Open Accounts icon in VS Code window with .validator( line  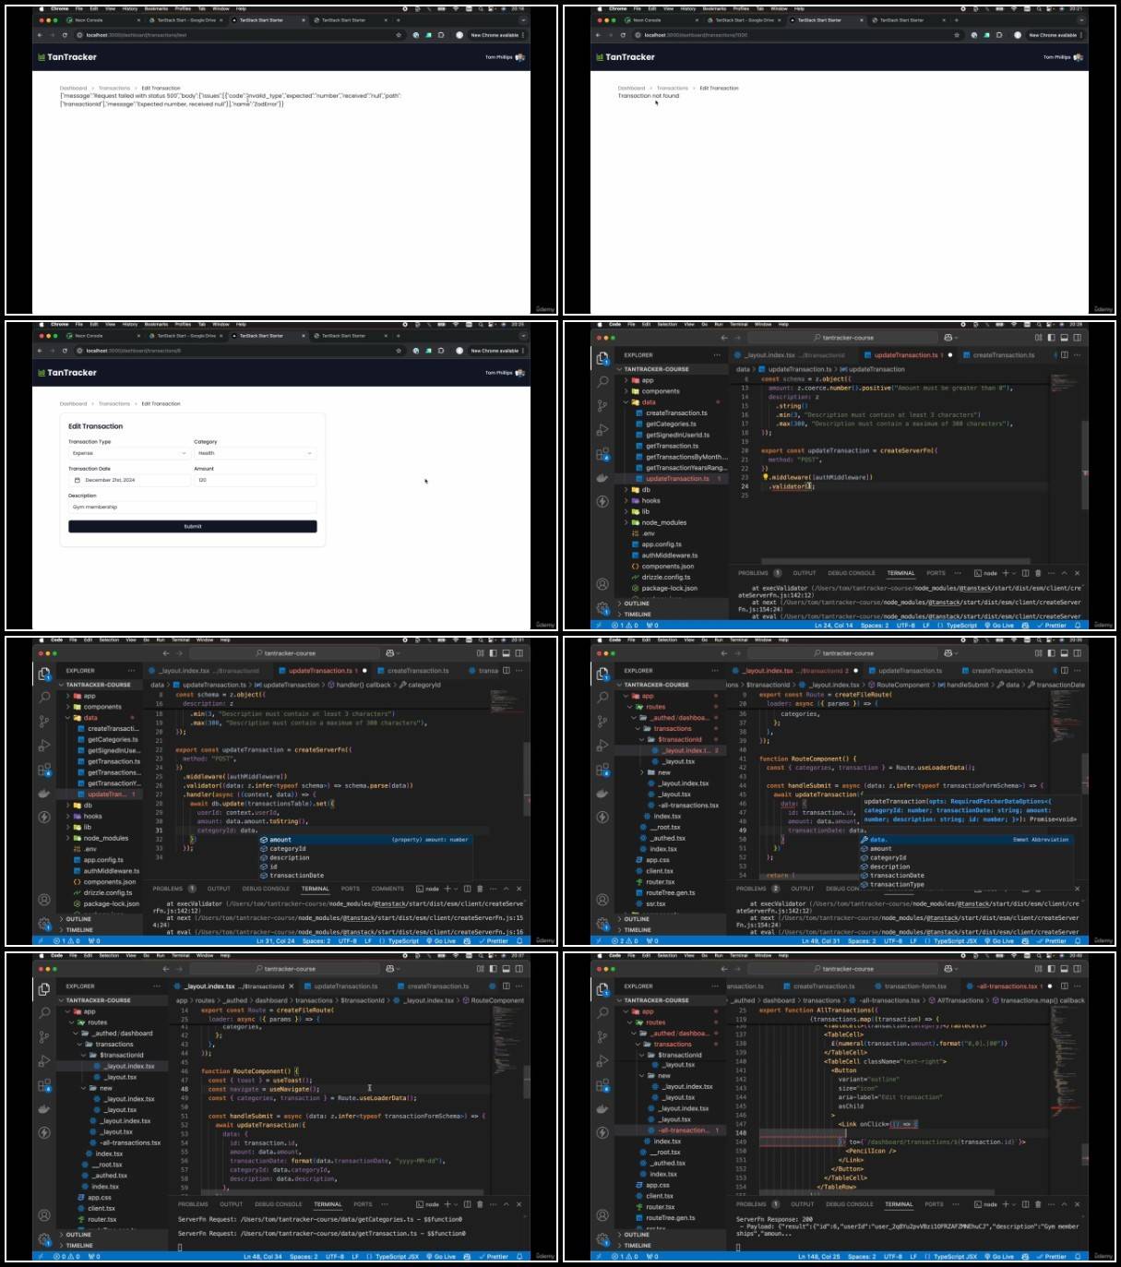coord(602,584)
